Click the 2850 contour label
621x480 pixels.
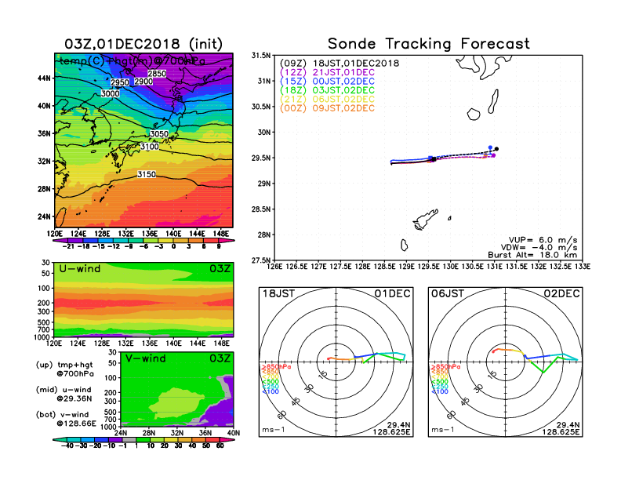coord(158,74)
